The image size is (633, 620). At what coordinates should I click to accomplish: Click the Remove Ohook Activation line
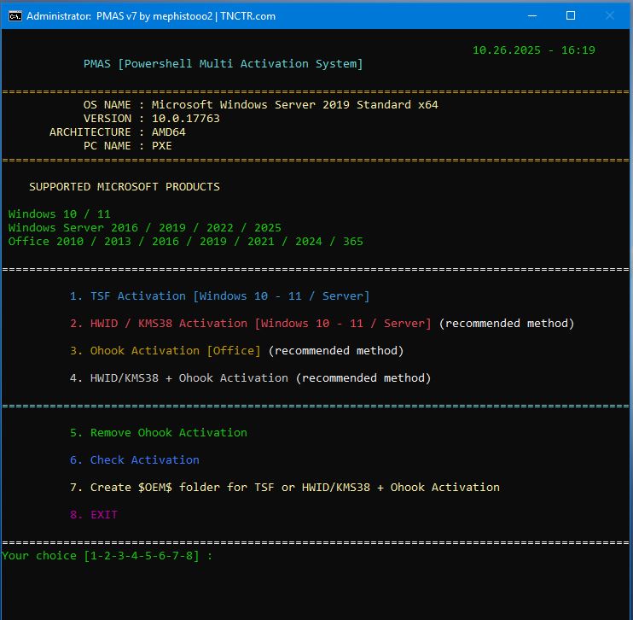point(159,433)
